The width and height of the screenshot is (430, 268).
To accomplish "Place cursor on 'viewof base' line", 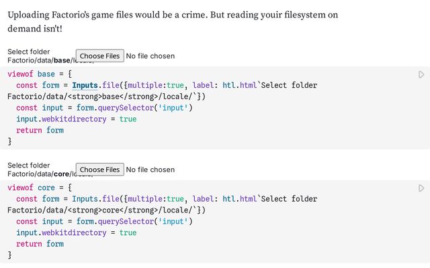I will click(40, 74).
